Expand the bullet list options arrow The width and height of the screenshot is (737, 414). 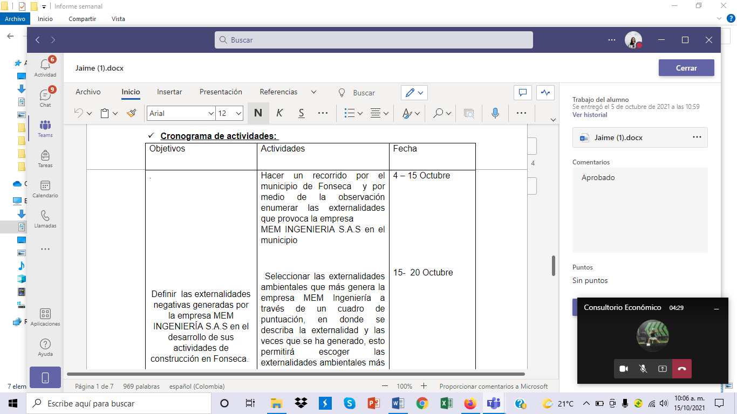tap(360, 113)
